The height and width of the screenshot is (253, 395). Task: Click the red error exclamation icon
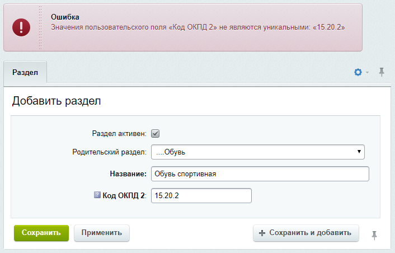coord(22,27)
